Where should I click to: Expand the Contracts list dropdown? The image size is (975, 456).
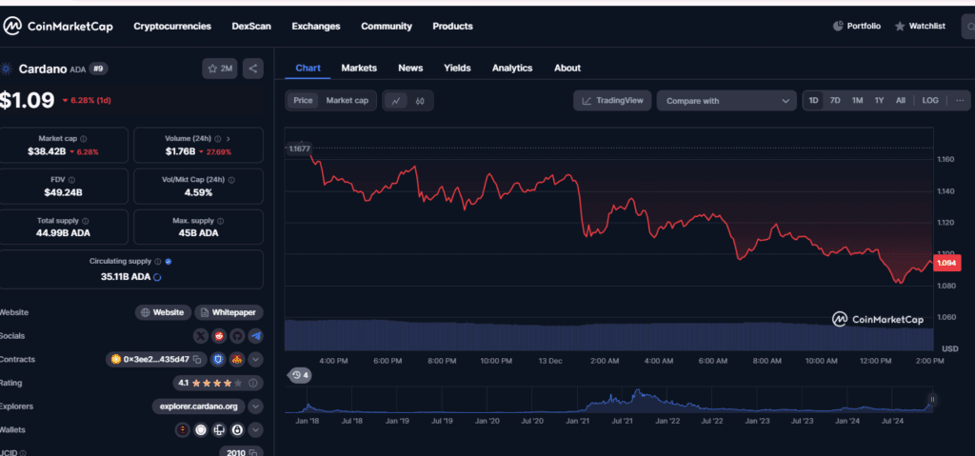tap(255, 360)
